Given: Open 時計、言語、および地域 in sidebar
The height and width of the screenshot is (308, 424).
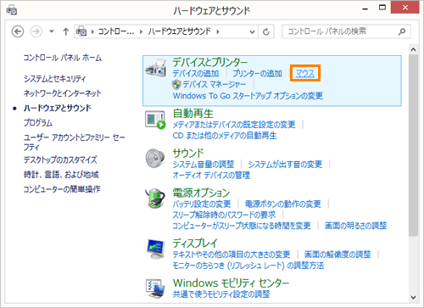Looking at the screenshot, I should [x=61, y=174].
